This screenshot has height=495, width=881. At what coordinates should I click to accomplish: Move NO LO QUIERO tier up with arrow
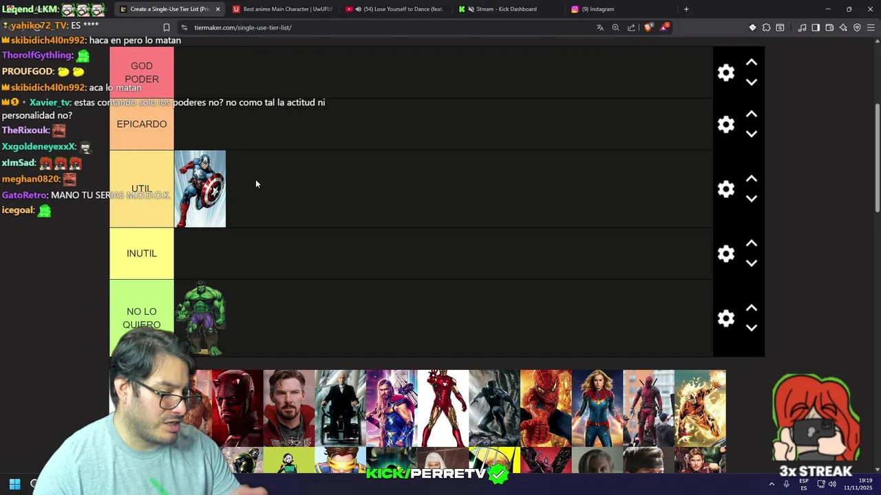[x=752, y=308]
